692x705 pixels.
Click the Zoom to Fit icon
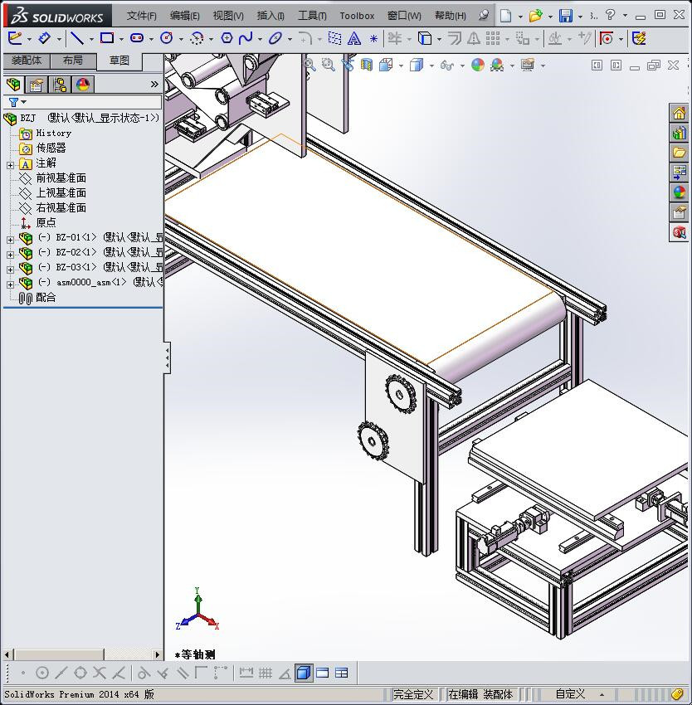[x=309, y=65]
